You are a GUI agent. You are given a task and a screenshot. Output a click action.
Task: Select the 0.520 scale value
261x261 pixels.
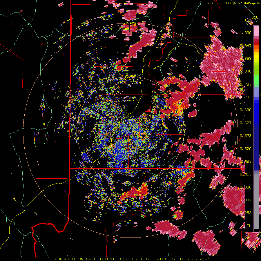point(246,148)
